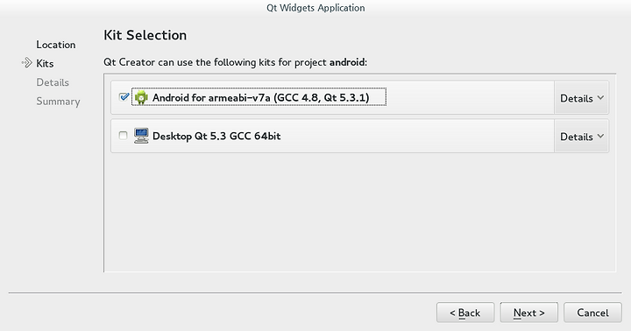This screenshot has width=631, height=331.
Task: Click the Kit Selection page heading
Action: tap(145, 35)
